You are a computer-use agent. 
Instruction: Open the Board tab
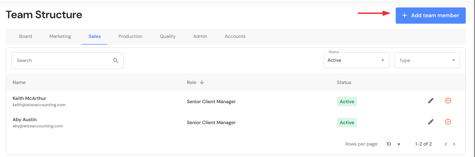coord(26,36)
